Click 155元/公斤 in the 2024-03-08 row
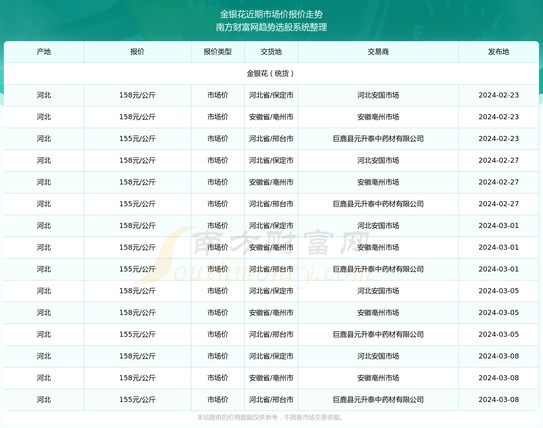The image size is (543, 428). pos(137,400)
